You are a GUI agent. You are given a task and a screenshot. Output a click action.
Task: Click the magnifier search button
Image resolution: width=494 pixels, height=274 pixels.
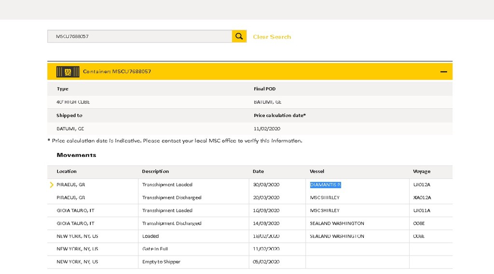pyautogui.click(x=239, y=37)
